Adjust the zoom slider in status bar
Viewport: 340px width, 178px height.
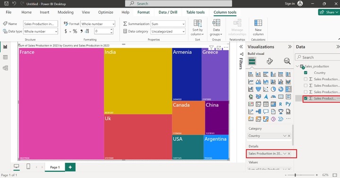tap(295, 175)
